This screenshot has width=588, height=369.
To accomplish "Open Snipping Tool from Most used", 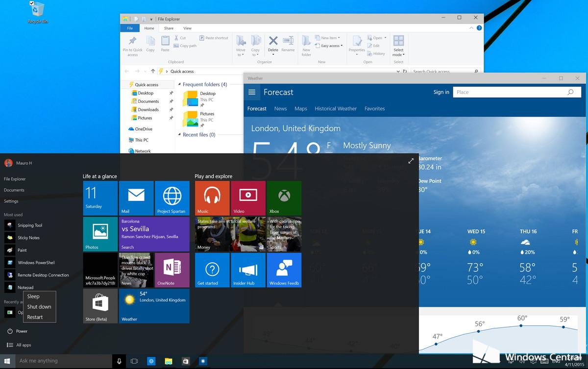I will 24,225.
